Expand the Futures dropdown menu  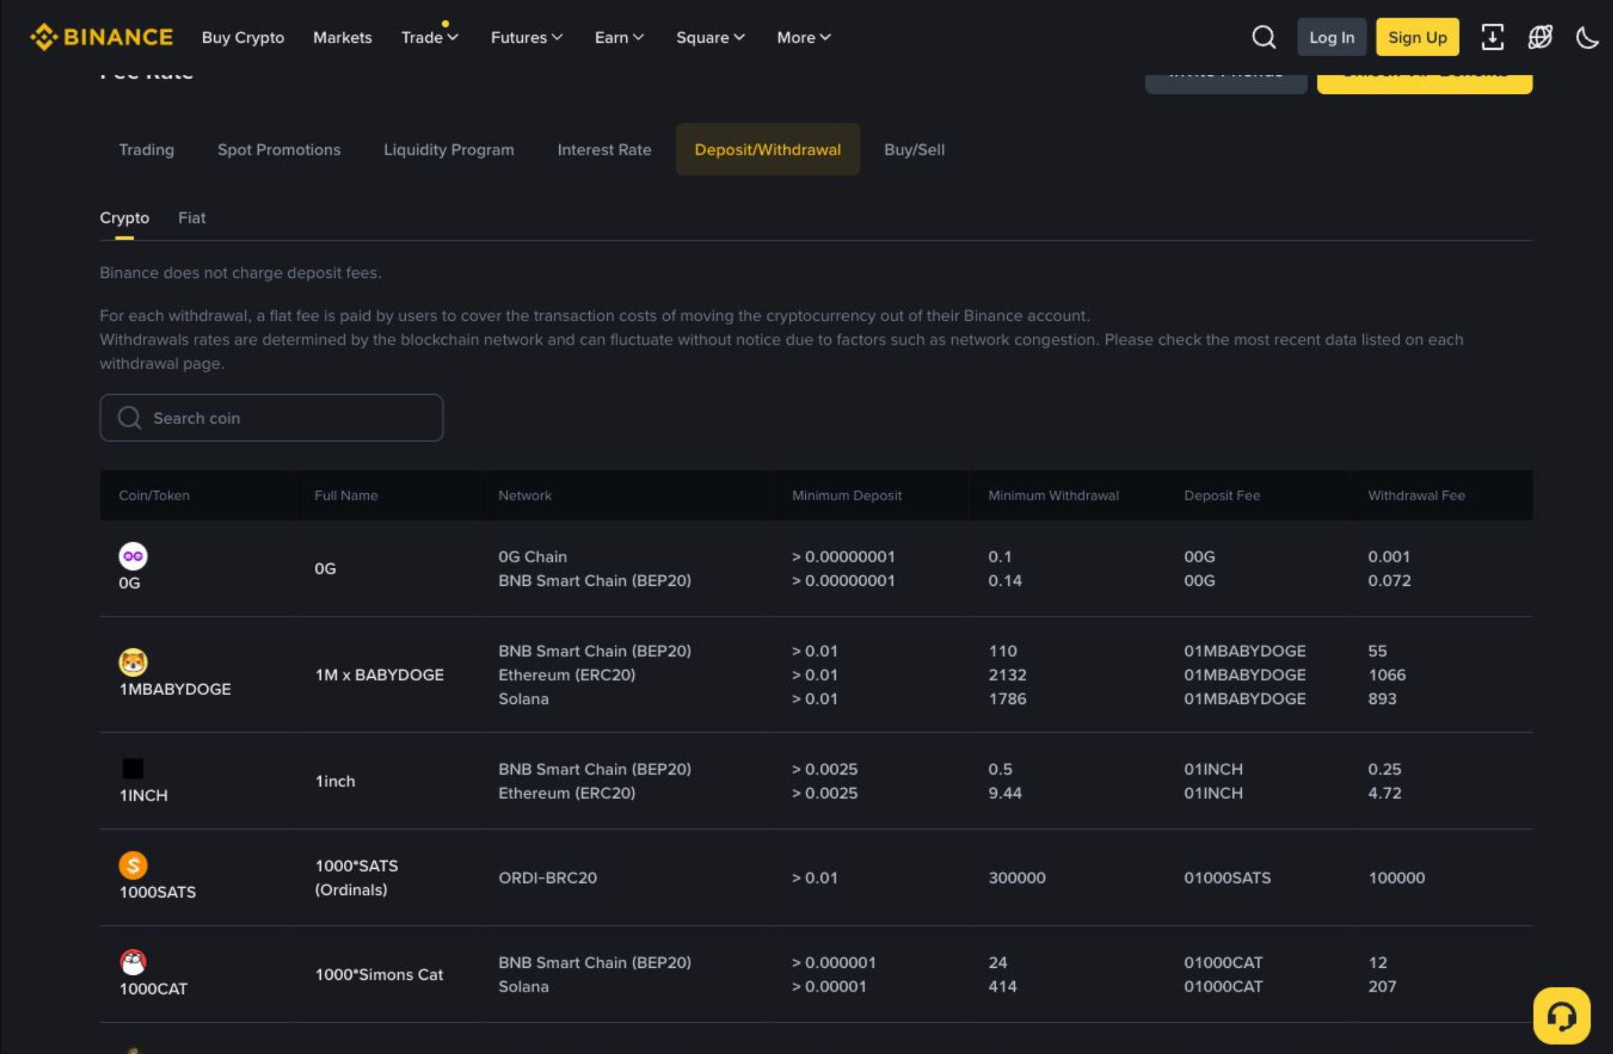pyautogui.click(x=527, y=37)
